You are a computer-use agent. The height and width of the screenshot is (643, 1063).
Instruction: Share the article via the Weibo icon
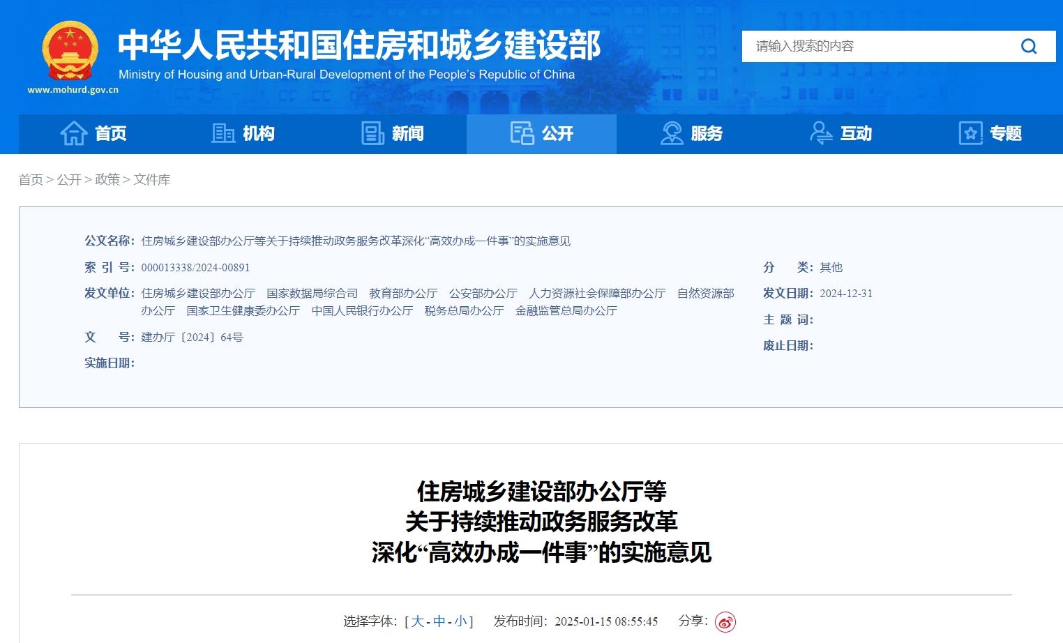726,621
